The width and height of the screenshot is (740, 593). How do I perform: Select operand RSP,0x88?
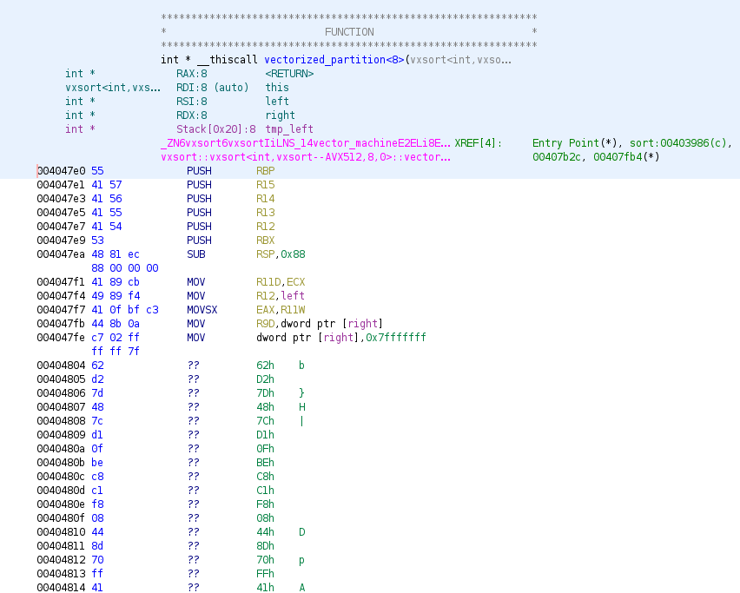(281, 254)
